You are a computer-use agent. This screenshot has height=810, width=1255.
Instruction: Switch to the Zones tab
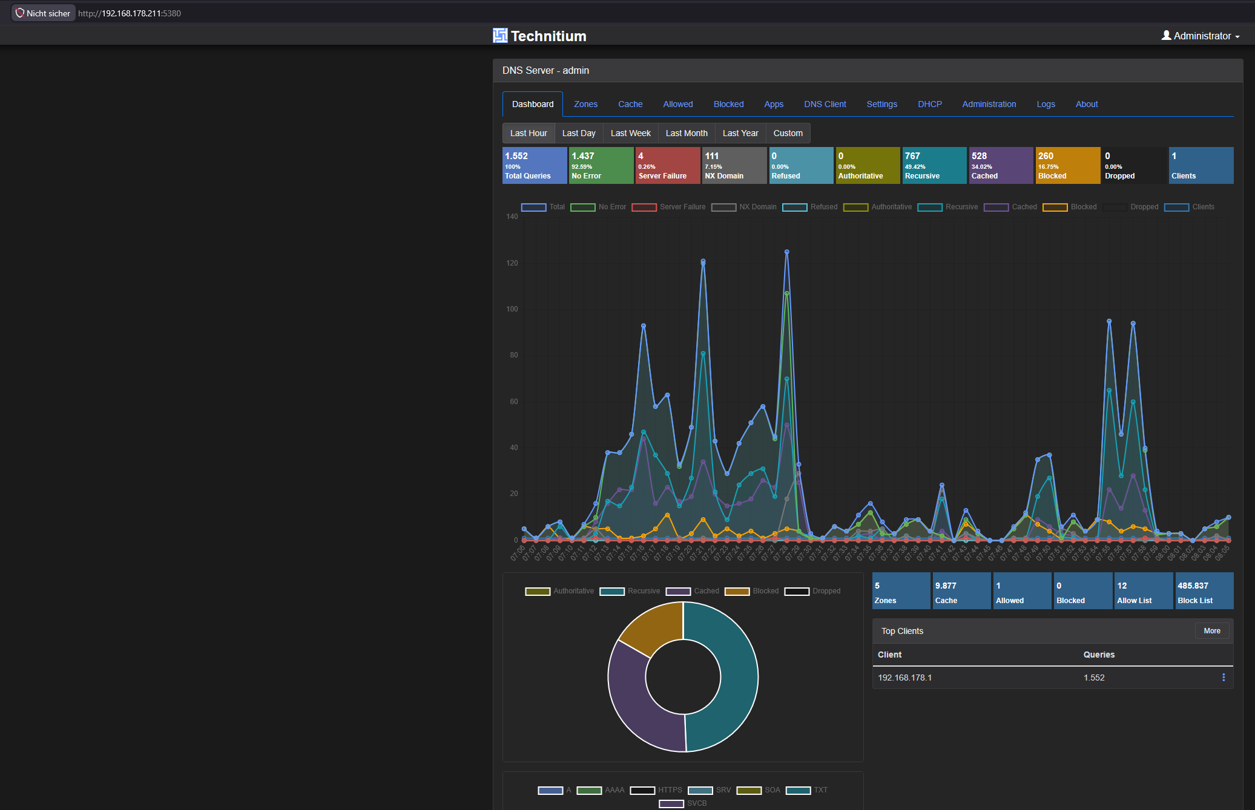point(585,104)
